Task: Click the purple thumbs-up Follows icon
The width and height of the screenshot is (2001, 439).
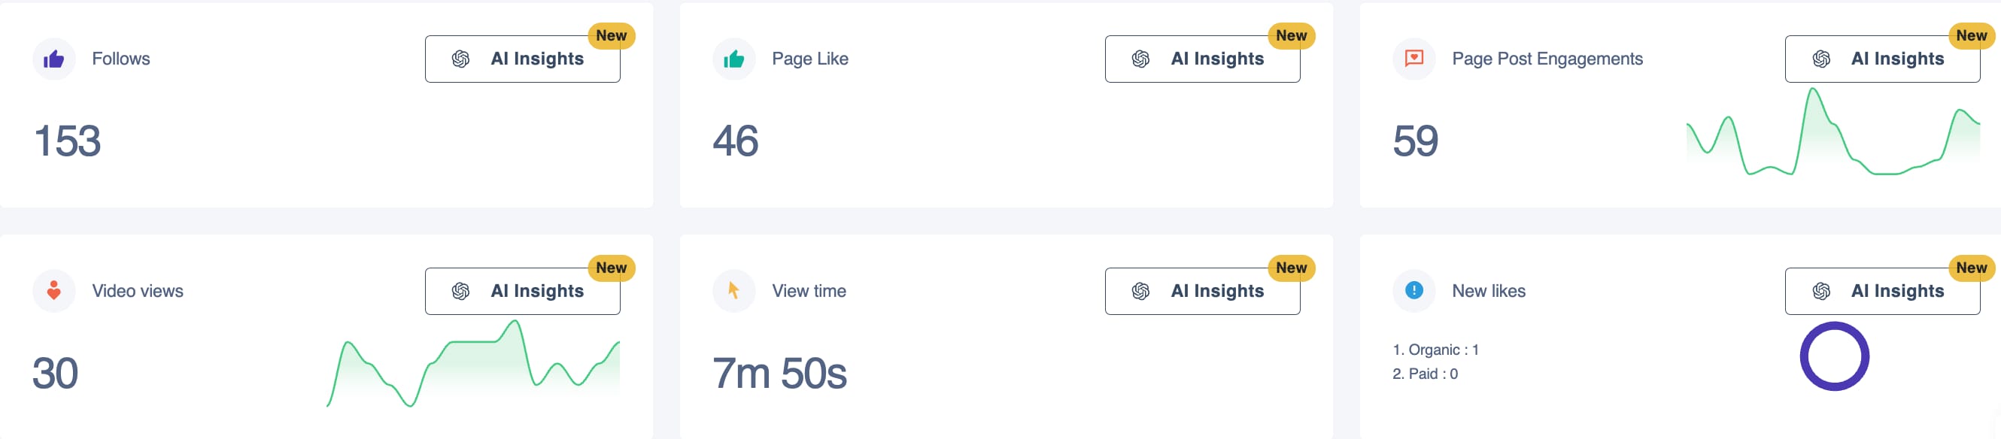Action: click(53, 59)
